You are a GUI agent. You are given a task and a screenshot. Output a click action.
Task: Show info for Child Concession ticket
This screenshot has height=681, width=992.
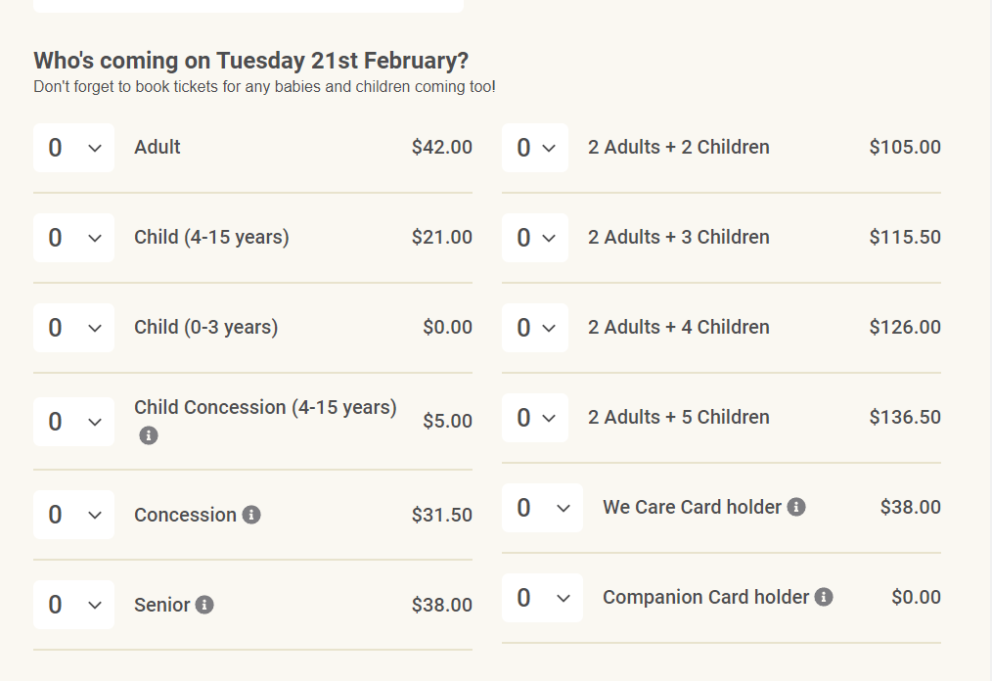click(x=149, y=435)
